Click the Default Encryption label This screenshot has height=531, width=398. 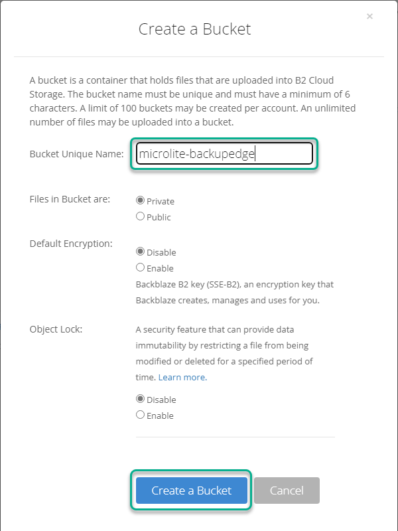(x=71, y=244)
